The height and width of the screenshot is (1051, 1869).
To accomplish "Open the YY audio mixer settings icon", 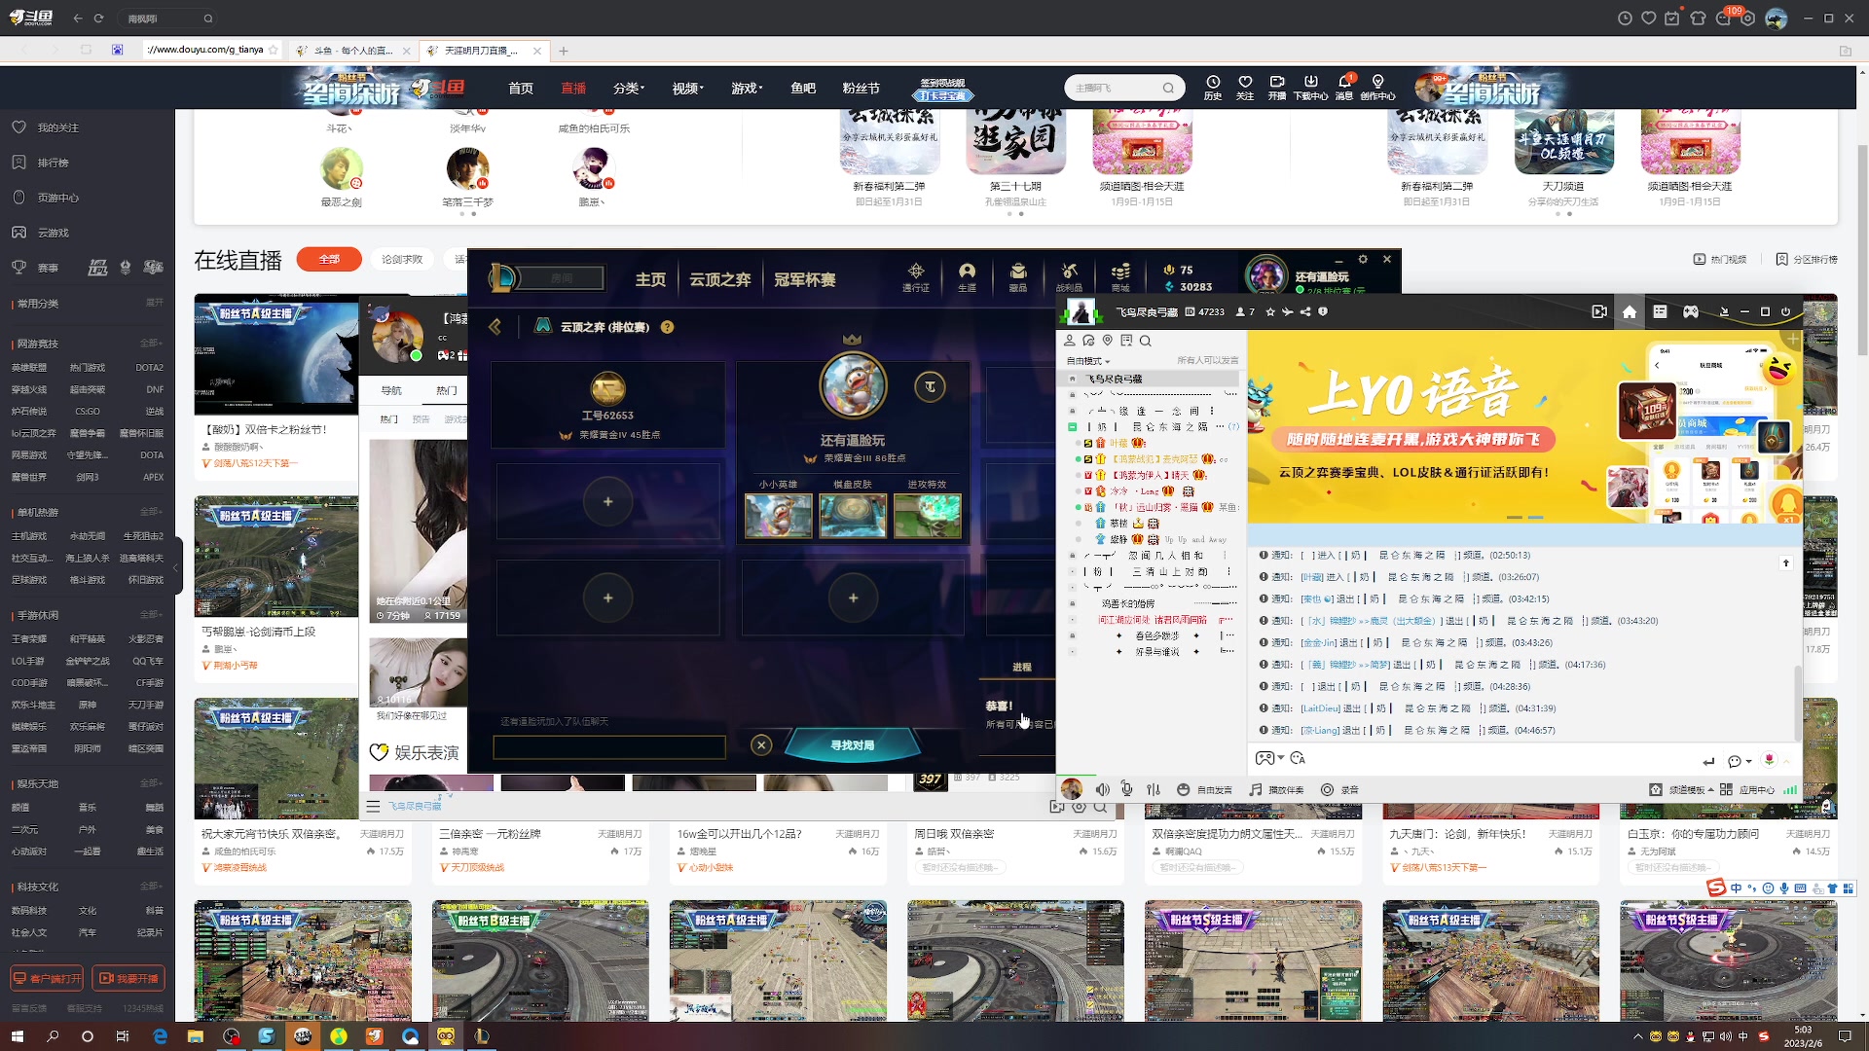I will pyautogui.click(x=1154, y=789).
